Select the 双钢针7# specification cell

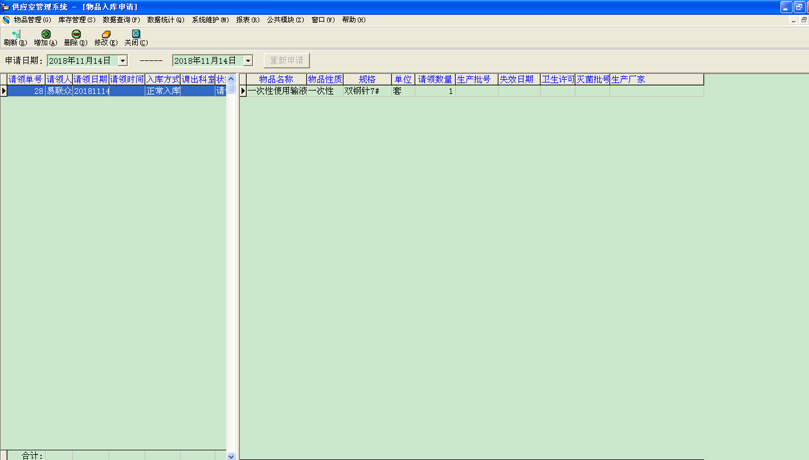pyautogui.click(x=367, y=91)
